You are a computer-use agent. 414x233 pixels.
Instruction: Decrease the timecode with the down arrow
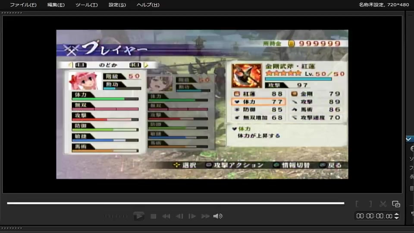396,217
